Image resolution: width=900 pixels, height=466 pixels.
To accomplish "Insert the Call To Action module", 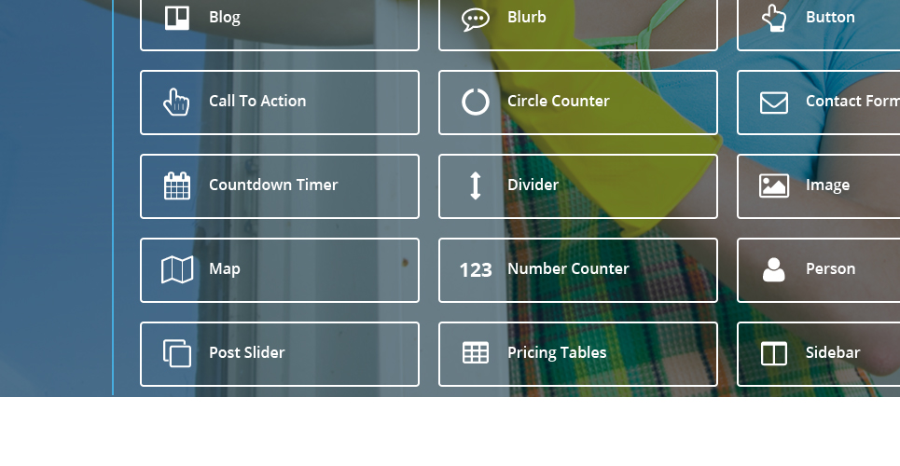I will coord(280,103).
